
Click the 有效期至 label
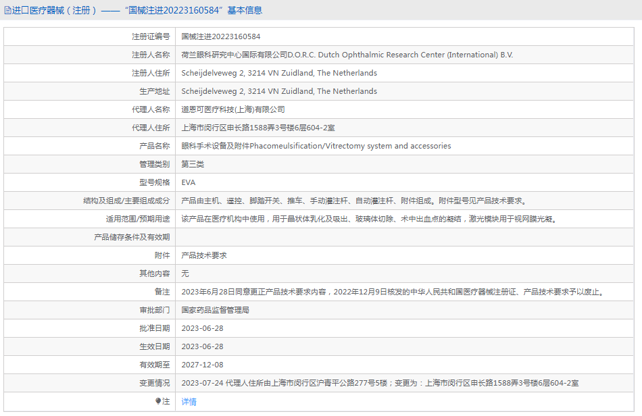(154, 365)
